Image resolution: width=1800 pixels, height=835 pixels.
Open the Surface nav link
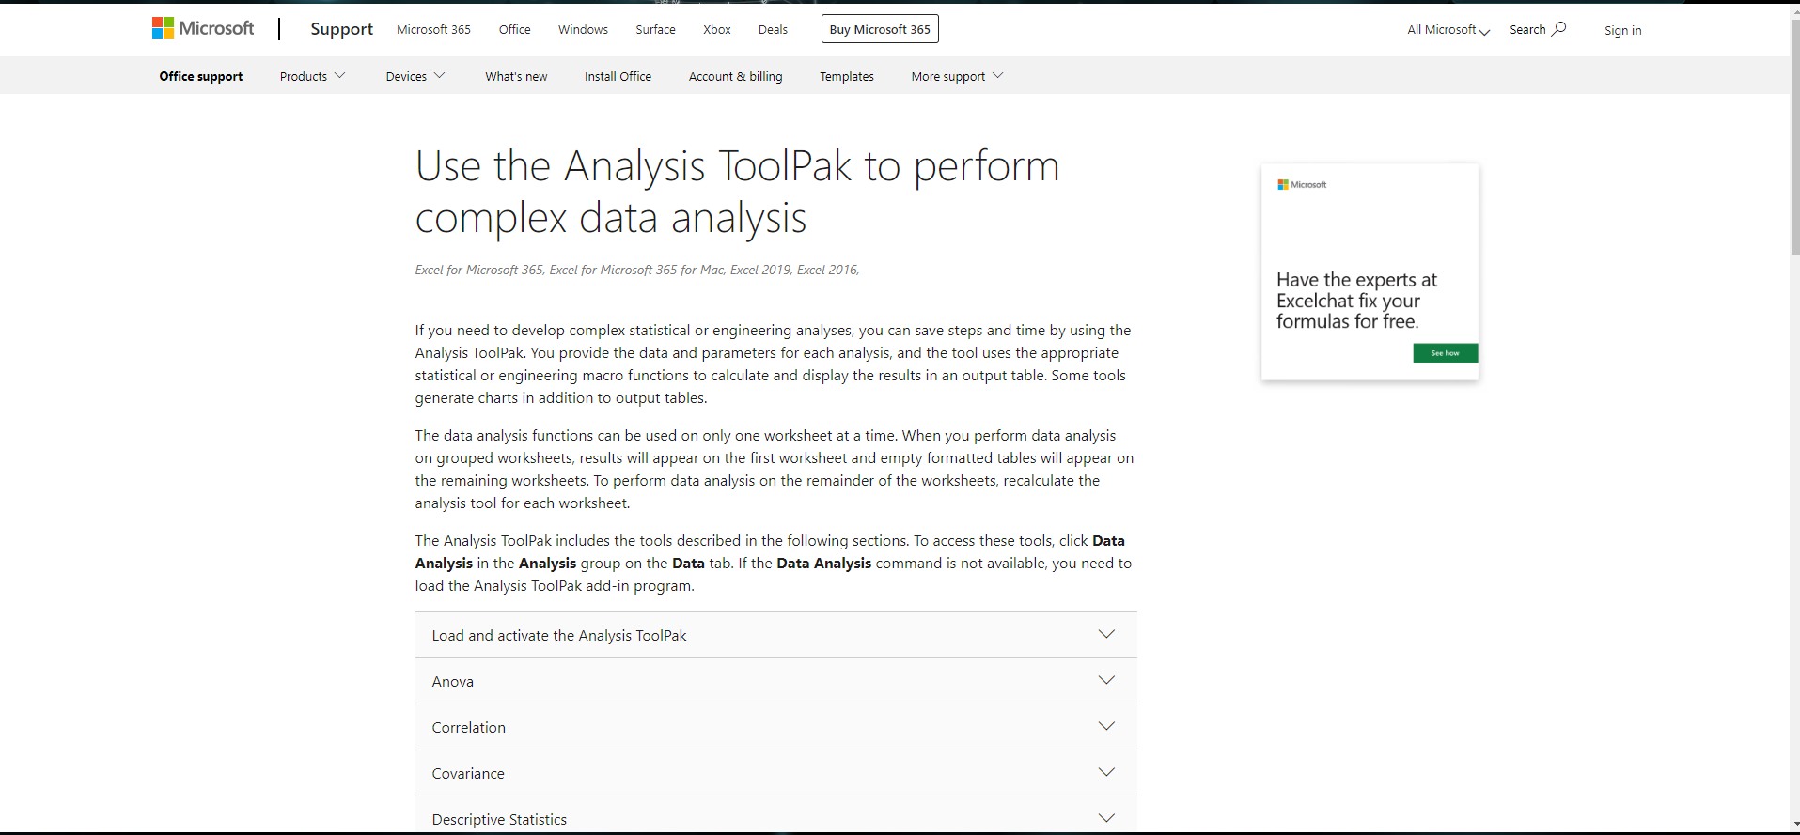pos(655,30)
